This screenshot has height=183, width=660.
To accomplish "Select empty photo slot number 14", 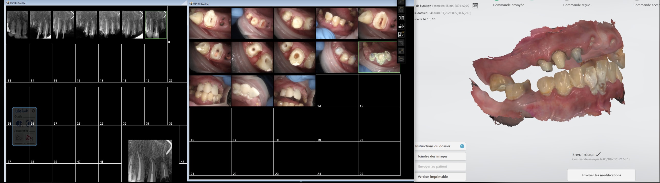I will (337, 91).
